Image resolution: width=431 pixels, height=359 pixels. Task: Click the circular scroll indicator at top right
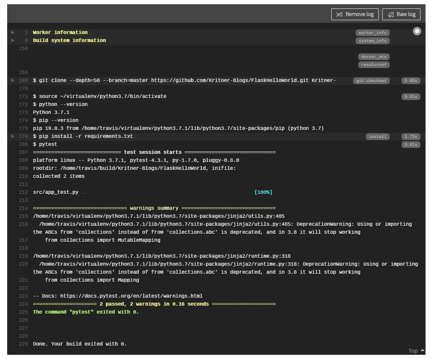tap(417, 31)
